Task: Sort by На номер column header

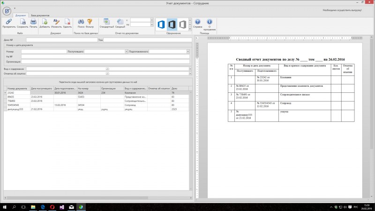Action: click(89, 89)
